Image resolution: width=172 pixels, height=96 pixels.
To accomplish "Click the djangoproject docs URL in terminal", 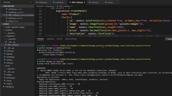I will click(x=108, y=75).
